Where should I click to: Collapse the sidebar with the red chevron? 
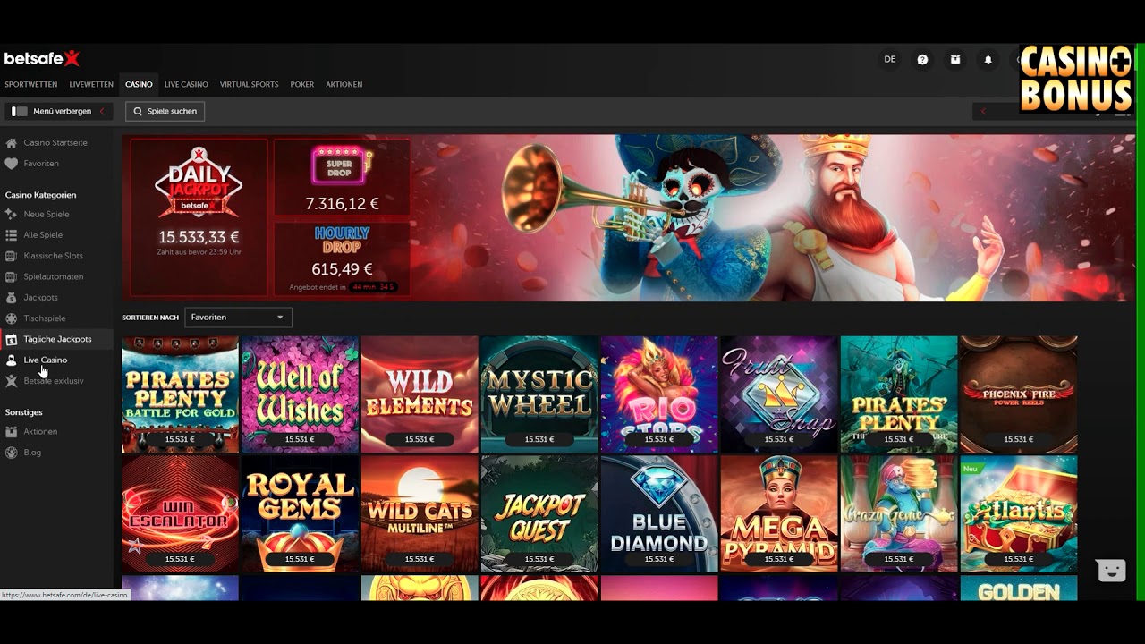[x=102, y=112]
